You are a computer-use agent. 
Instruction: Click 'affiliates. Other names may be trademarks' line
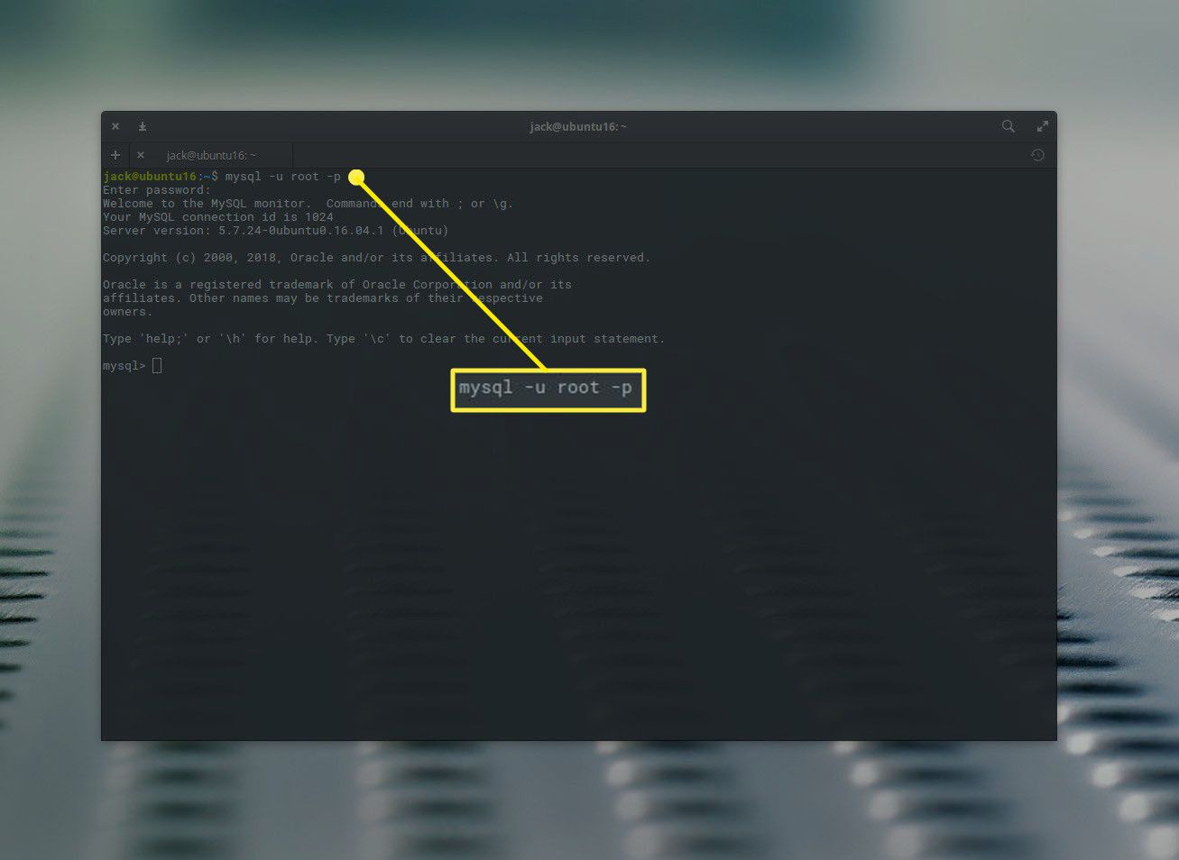click(323, 298)
